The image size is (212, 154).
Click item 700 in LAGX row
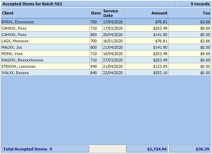coord(96,41)
